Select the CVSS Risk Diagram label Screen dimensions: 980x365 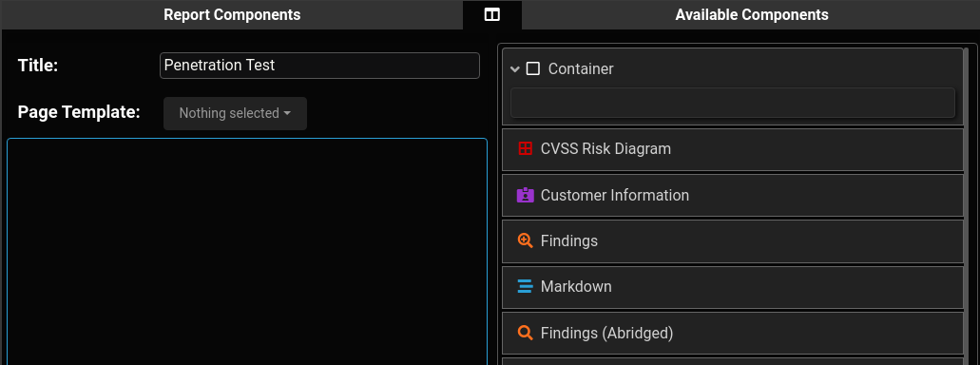pyautogui.click(x=605, y=148)
